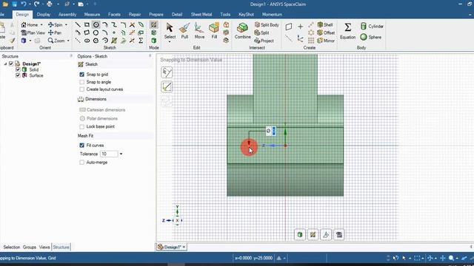Viewport: 474px width, 266px height.
Task: Open the Spin dropdown arrow
Action: (66, 24)
